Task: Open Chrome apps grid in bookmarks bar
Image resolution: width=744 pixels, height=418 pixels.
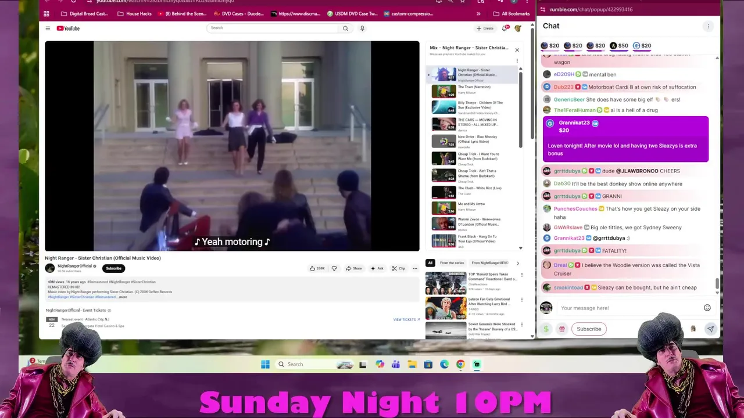Action: click(46, 13)
